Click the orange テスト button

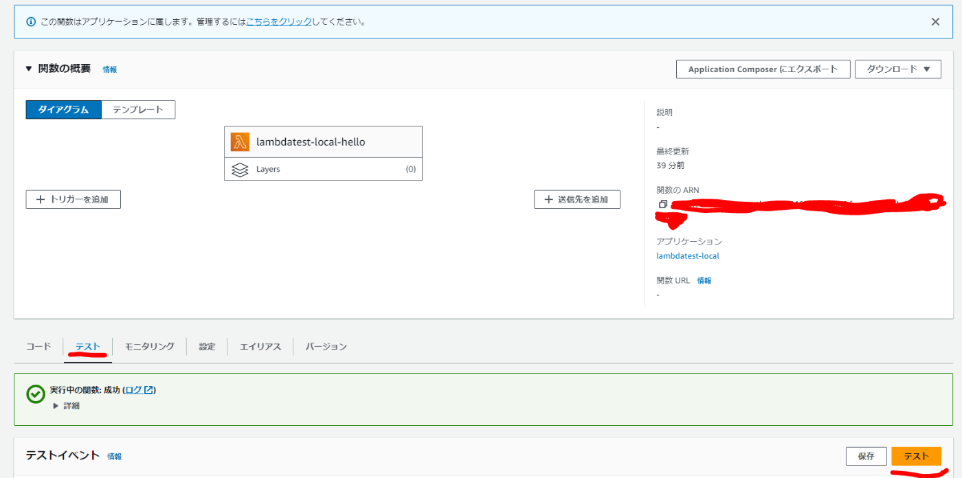[917, 456]
